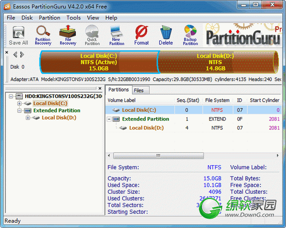Open the Partition menu
The height and width of the screenshot is (228, 286).
click(50, 18)
